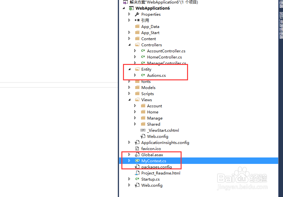This screenshot has width=283, height=197.
Task: Click the Controllers open folder icon
Action: coord(137,45)
